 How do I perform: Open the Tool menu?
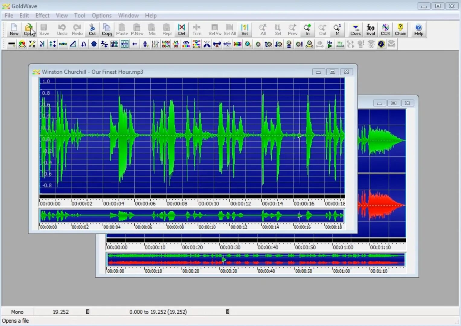click(x=80, y=15)
